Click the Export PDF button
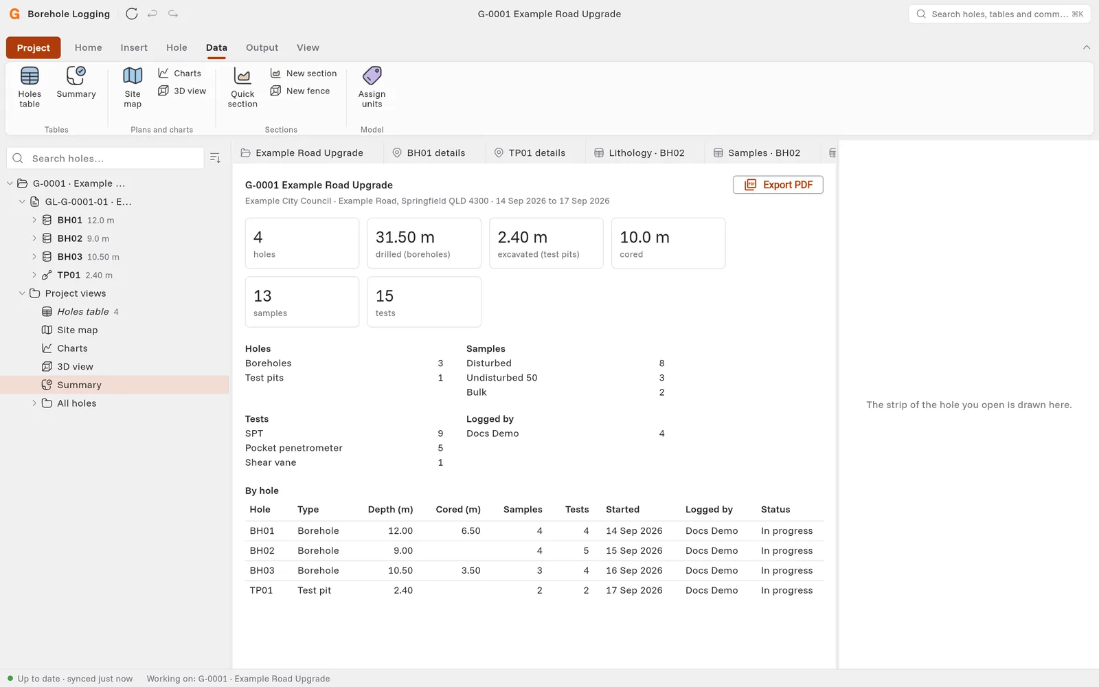This screenshot has height=687, width=1099. click(x=778, y=185)
